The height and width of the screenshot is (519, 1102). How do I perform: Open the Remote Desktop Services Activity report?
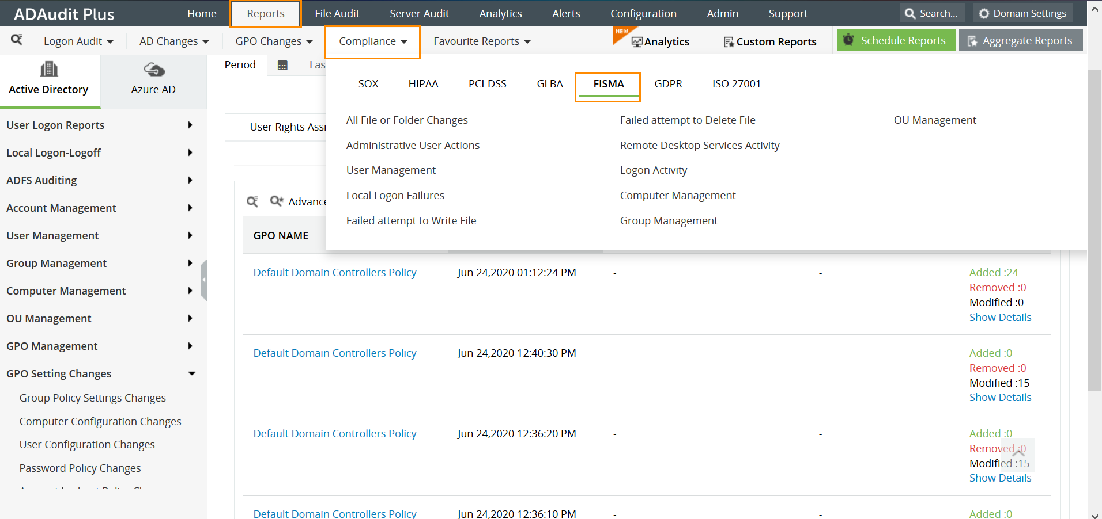click(x=700, y=145)
